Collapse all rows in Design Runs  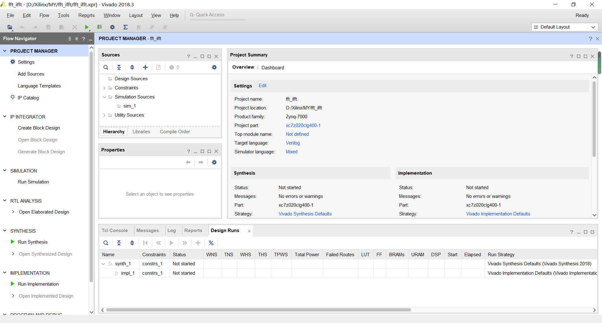[x=119, y=243]
